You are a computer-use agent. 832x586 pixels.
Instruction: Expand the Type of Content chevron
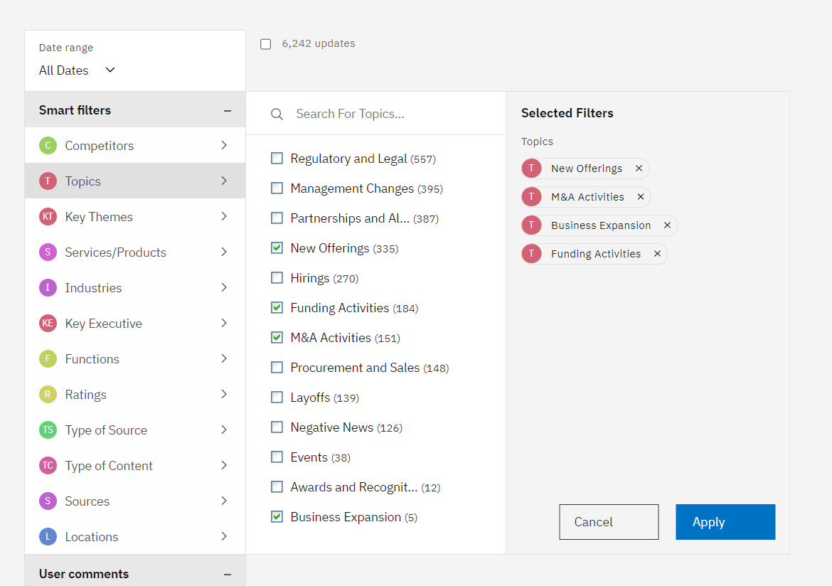tap(224, 466)
